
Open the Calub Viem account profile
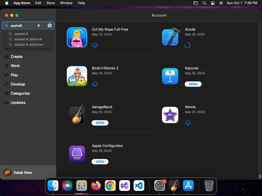pos(28,173)
